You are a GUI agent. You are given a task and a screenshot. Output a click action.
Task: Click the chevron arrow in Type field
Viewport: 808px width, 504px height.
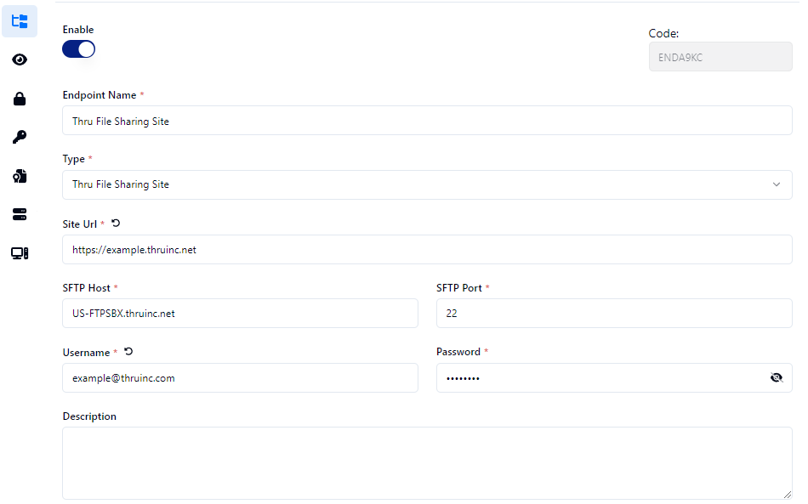[776, 184]
